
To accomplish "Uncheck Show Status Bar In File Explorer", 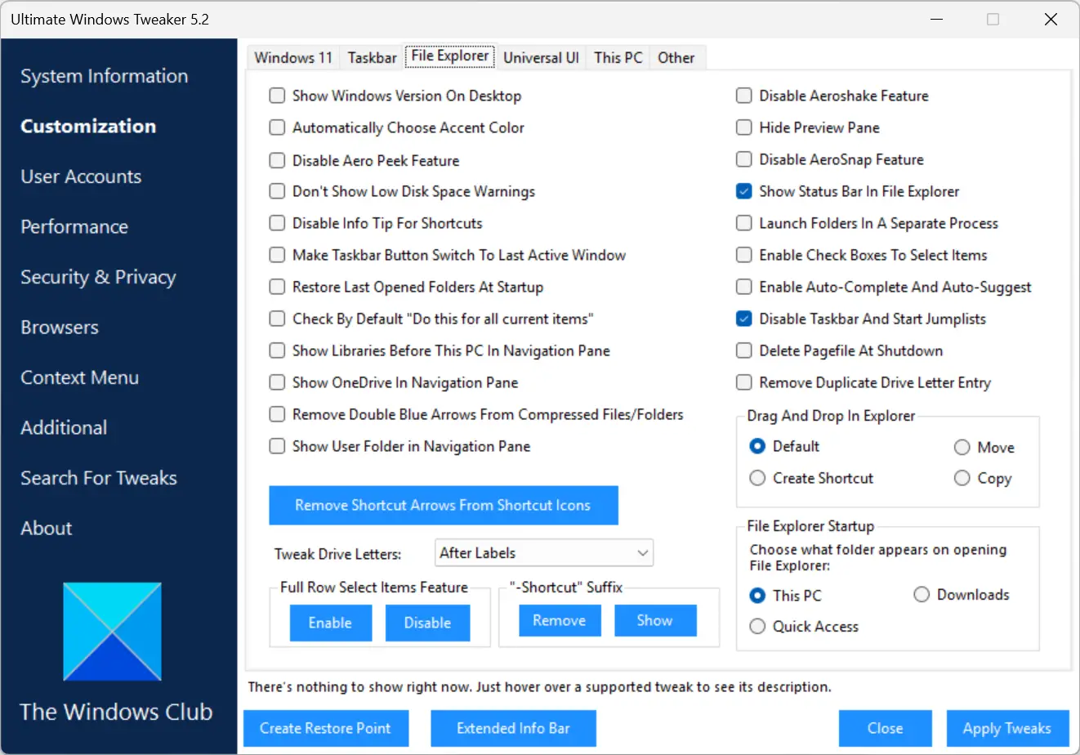I will tap(743, 191).
